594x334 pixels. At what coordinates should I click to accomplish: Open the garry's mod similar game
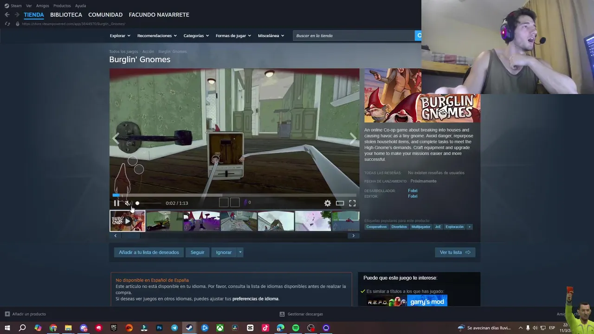tap(427, 302)
